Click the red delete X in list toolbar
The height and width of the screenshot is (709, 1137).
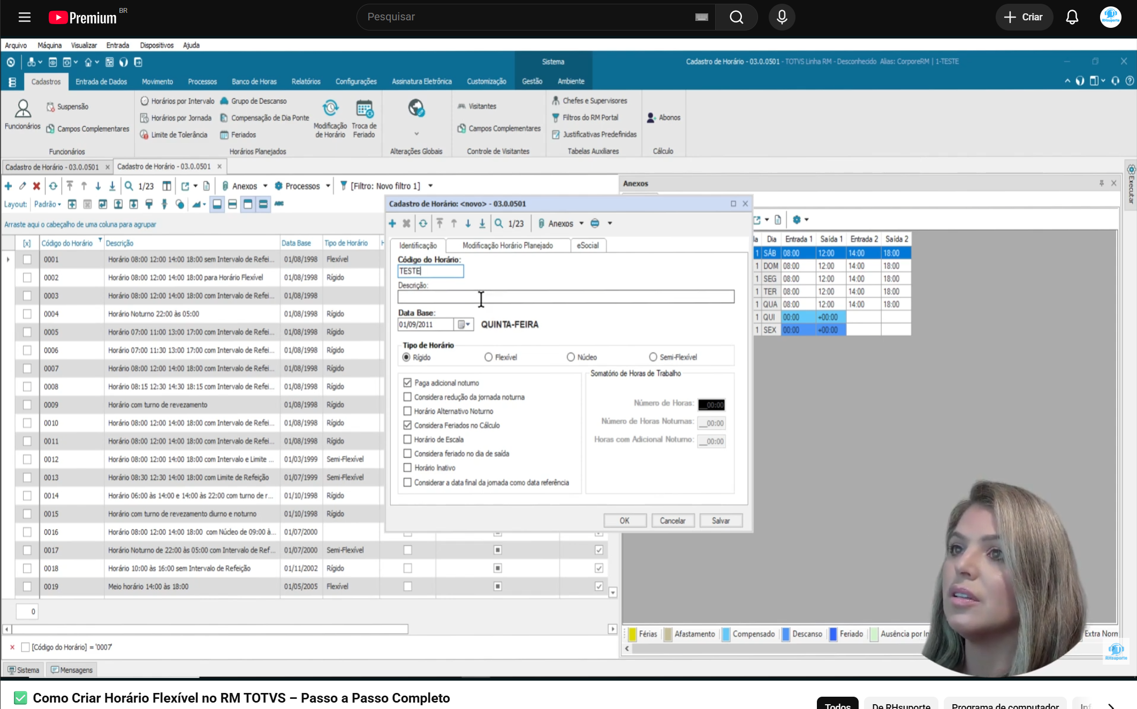click(36, 186)
